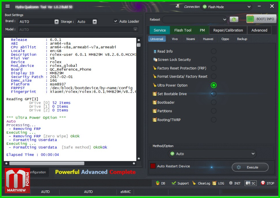The height and width of the screenshot is (198, 280).
Task: Uncheck the Auto Loader checkbox
Action: point(116,21)
